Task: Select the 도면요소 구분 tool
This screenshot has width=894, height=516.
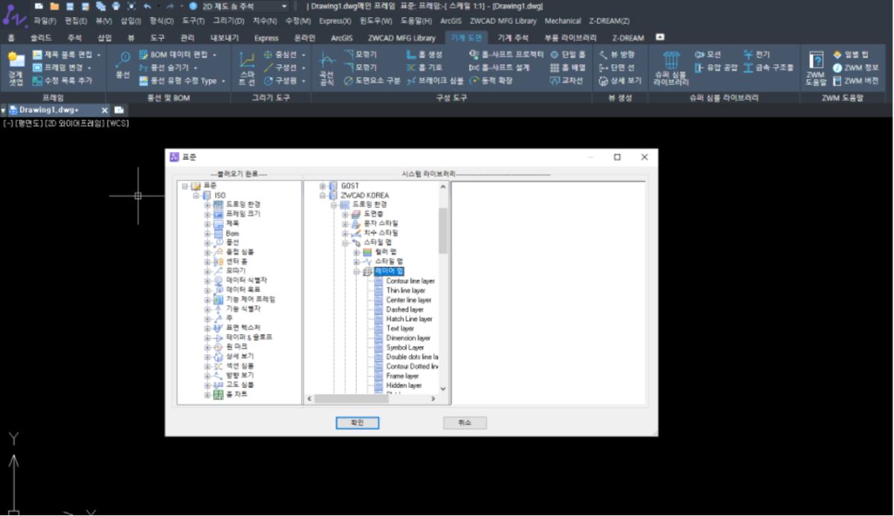Action: click(372, 81)
